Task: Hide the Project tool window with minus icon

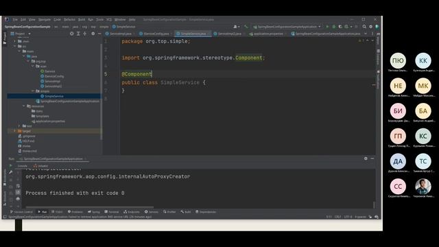Action: click(x=99, y=34)
